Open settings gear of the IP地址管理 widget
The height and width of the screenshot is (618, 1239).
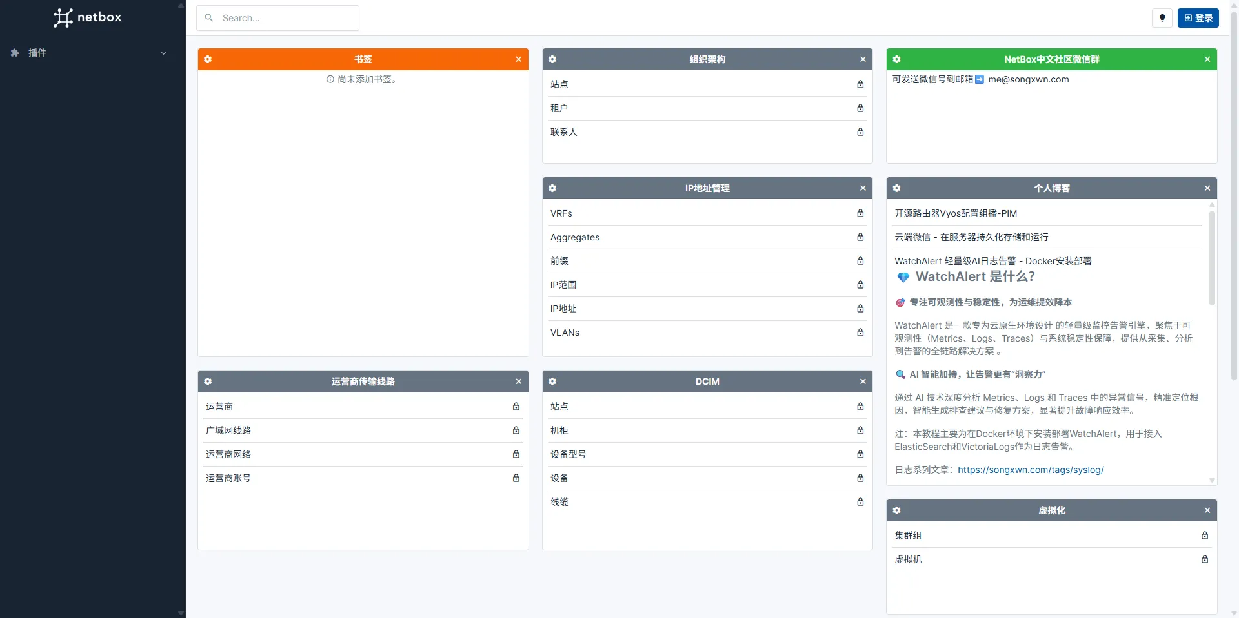[x=552, y=188]
